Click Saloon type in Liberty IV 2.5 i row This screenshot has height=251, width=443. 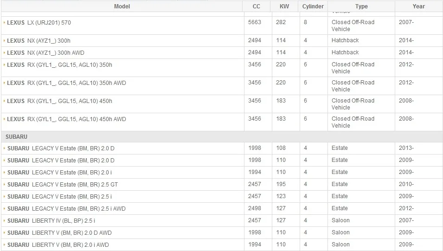point(340,220)
